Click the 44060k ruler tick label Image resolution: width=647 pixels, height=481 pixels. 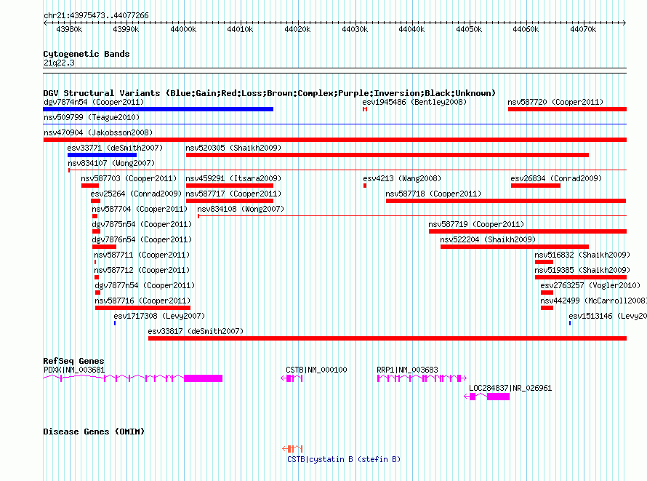click(526, 29)
